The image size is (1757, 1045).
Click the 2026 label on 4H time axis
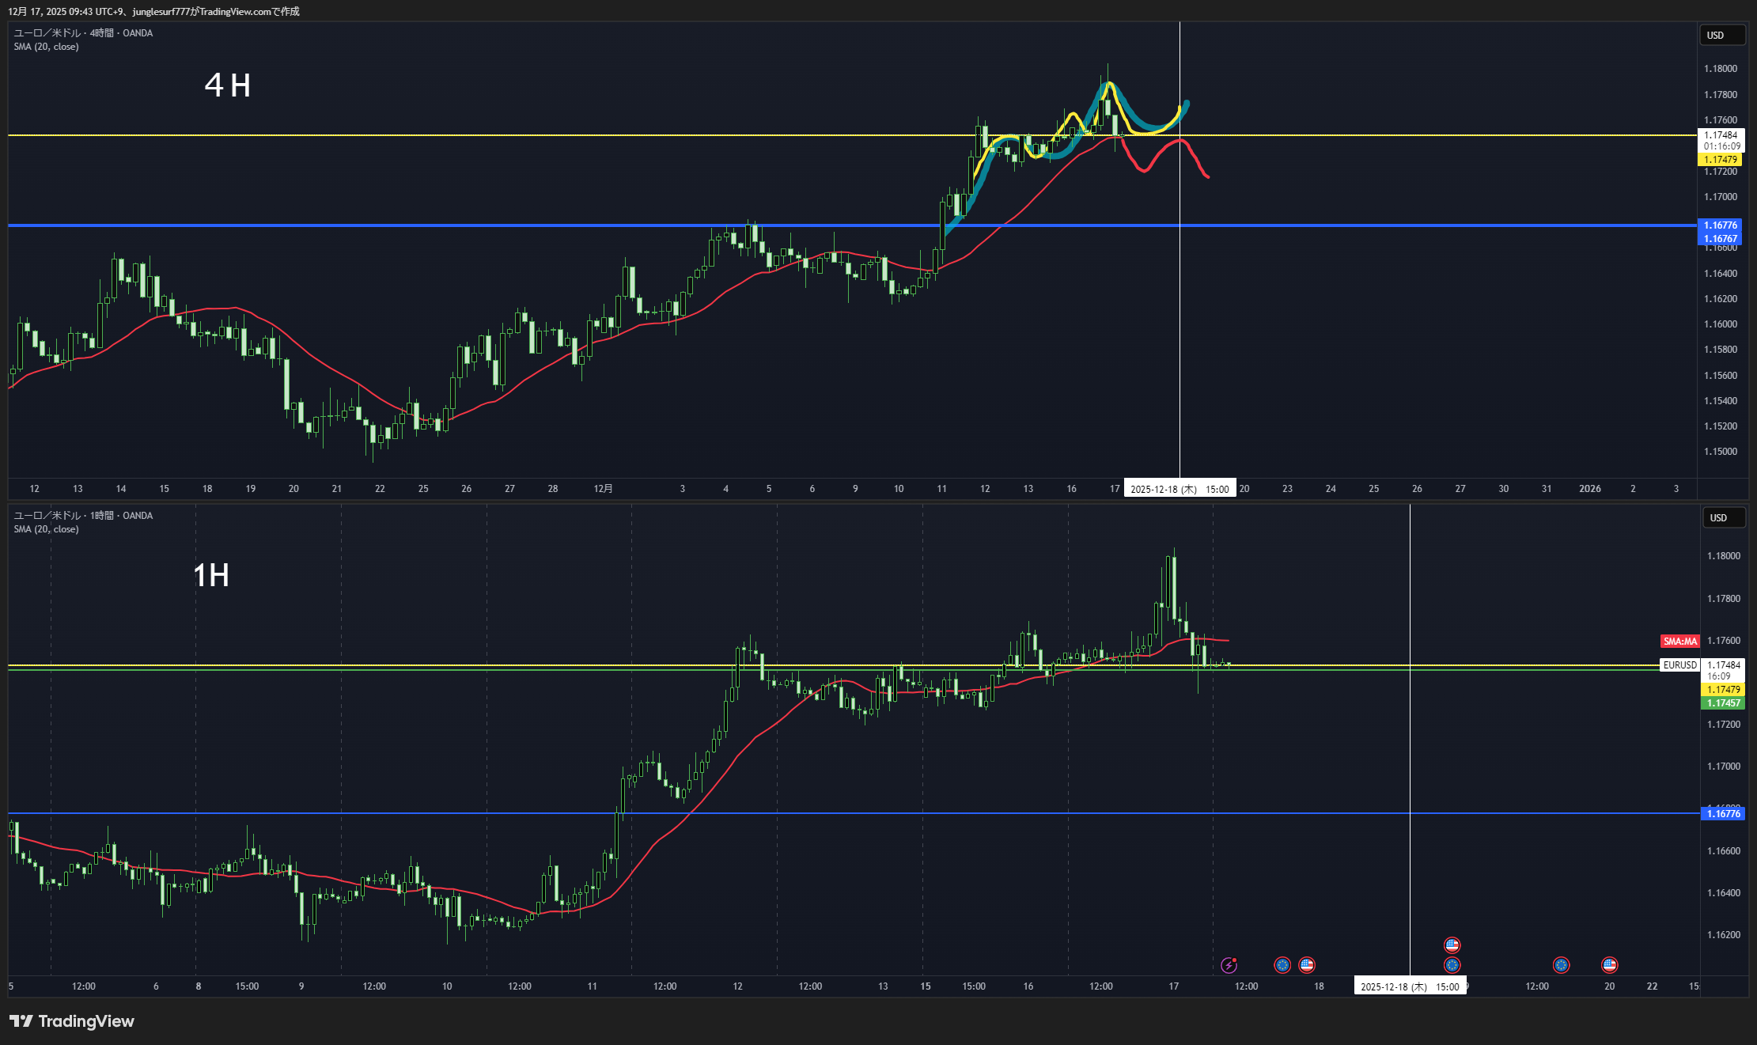coord(1589,489)
